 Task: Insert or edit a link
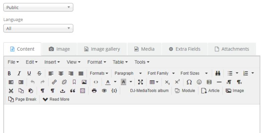click(x=54, y=82)
